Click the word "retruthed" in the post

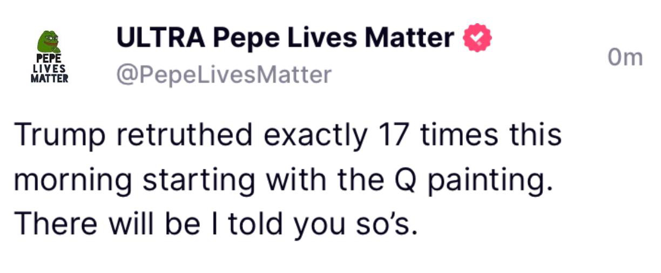[185, 134]
